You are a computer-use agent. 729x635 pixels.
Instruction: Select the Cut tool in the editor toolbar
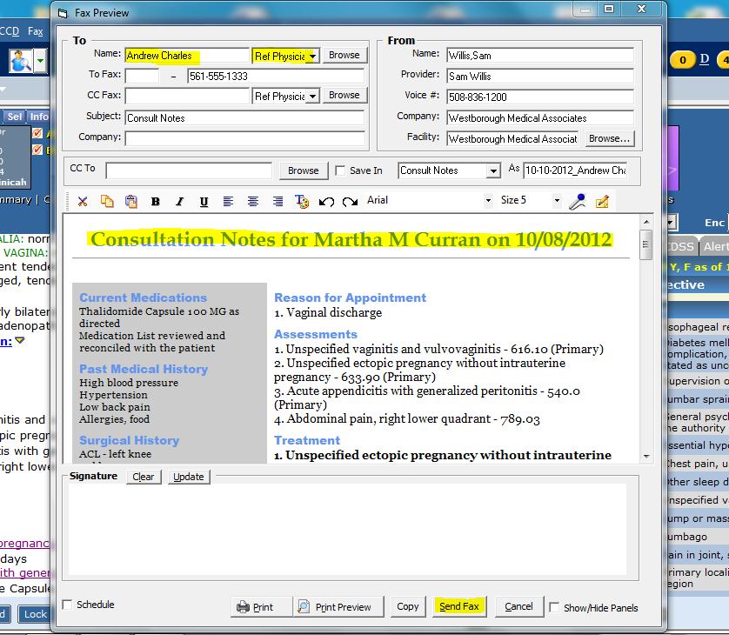click(84, 201)
